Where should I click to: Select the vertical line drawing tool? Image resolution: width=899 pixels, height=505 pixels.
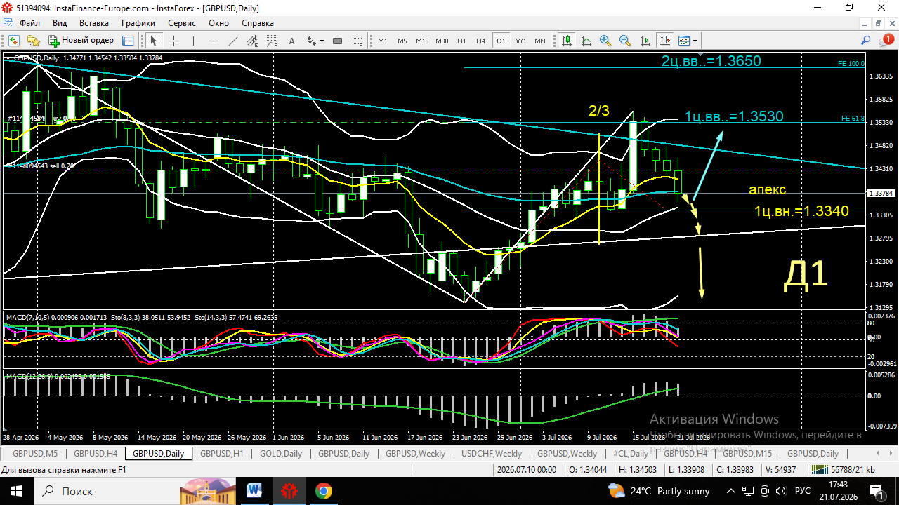(194, 41)
